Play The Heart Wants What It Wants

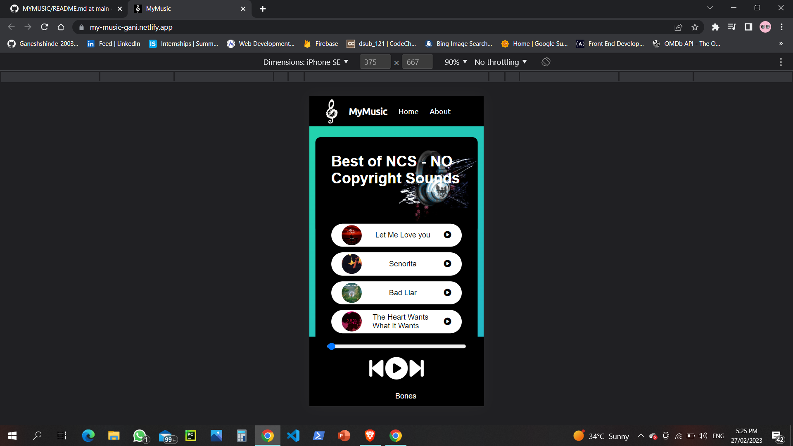coord(447,322)
